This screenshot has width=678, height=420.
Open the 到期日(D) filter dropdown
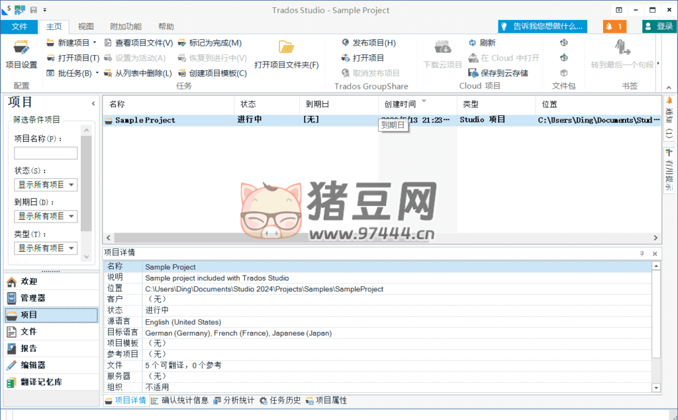click(46, 216)
